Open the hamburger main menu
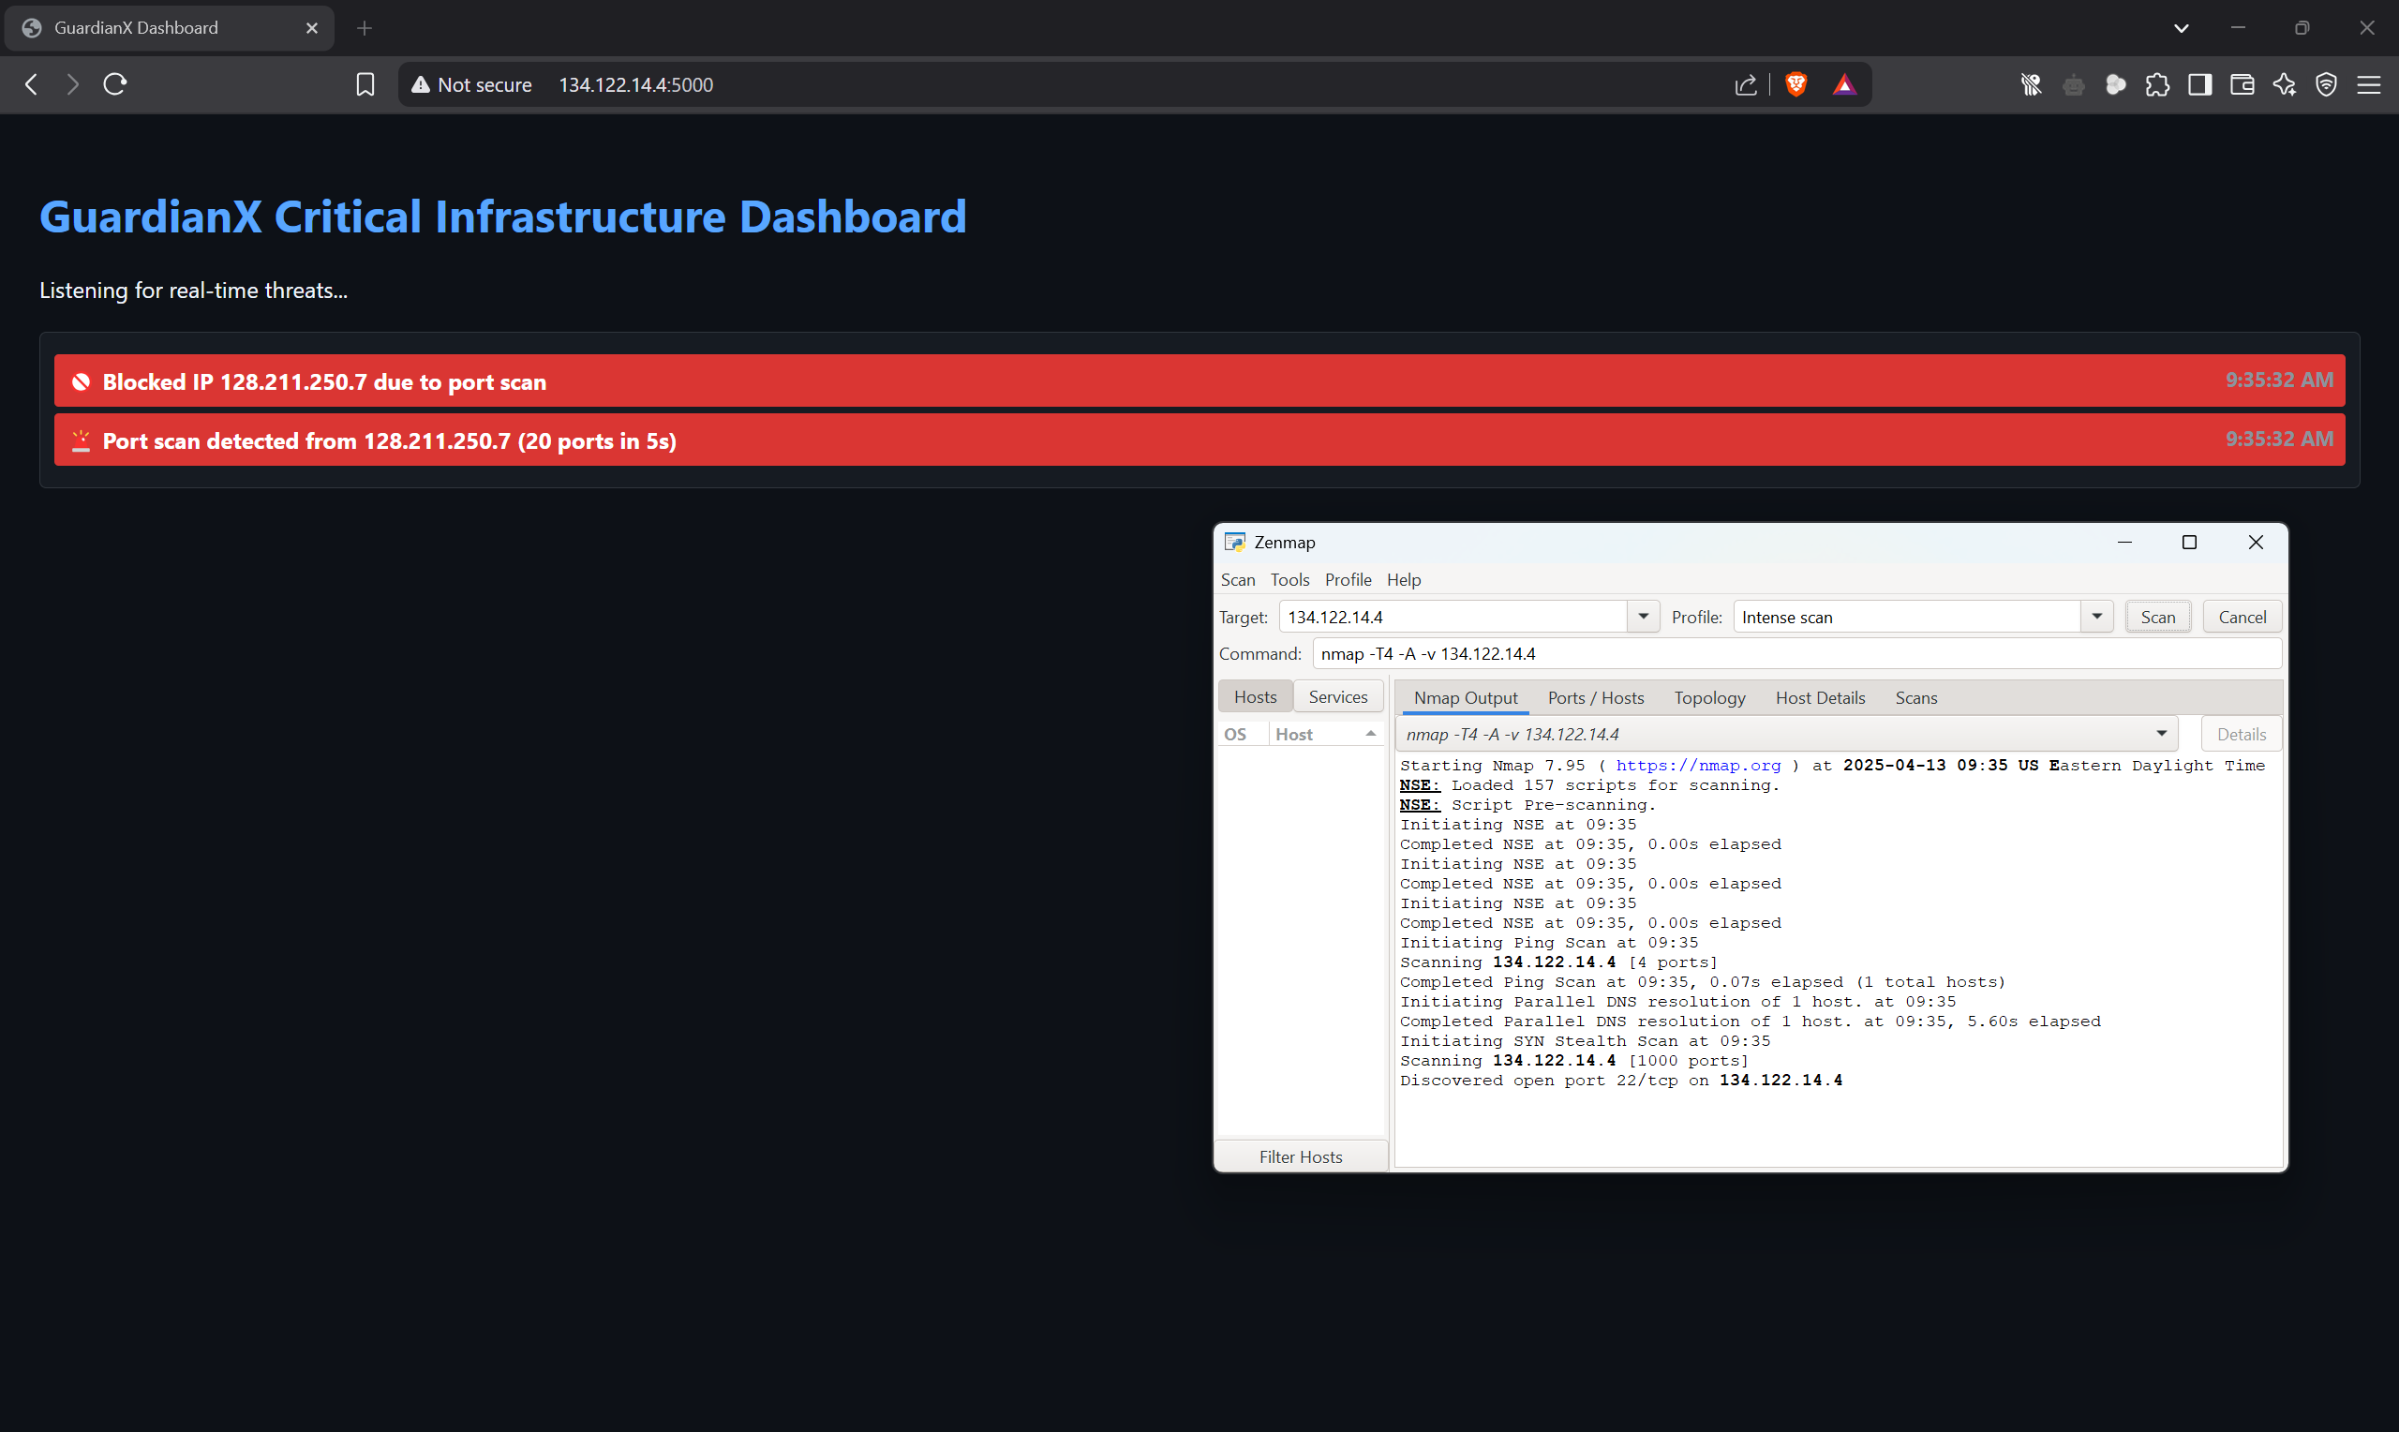2399x1432 pixels. coord(2368,85)
